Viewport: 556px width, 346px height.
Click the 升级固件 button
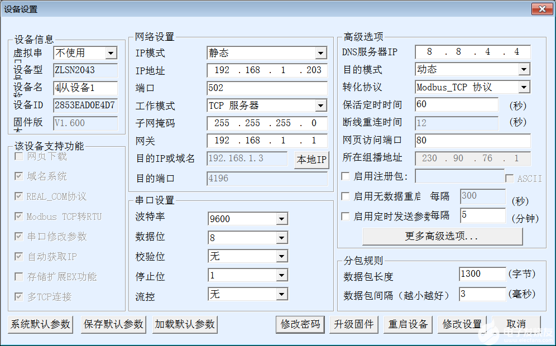353,324
